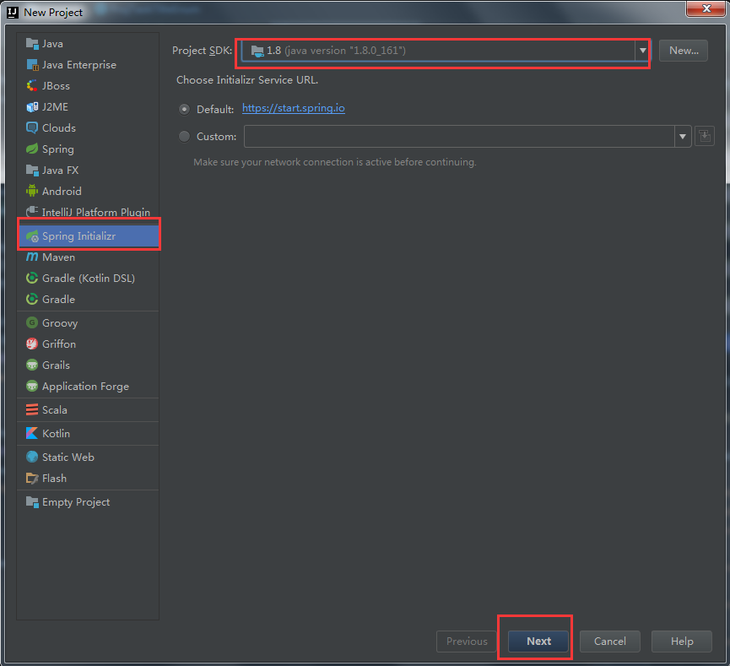
Task: Select the Griffon label
Action: (59, 344)
